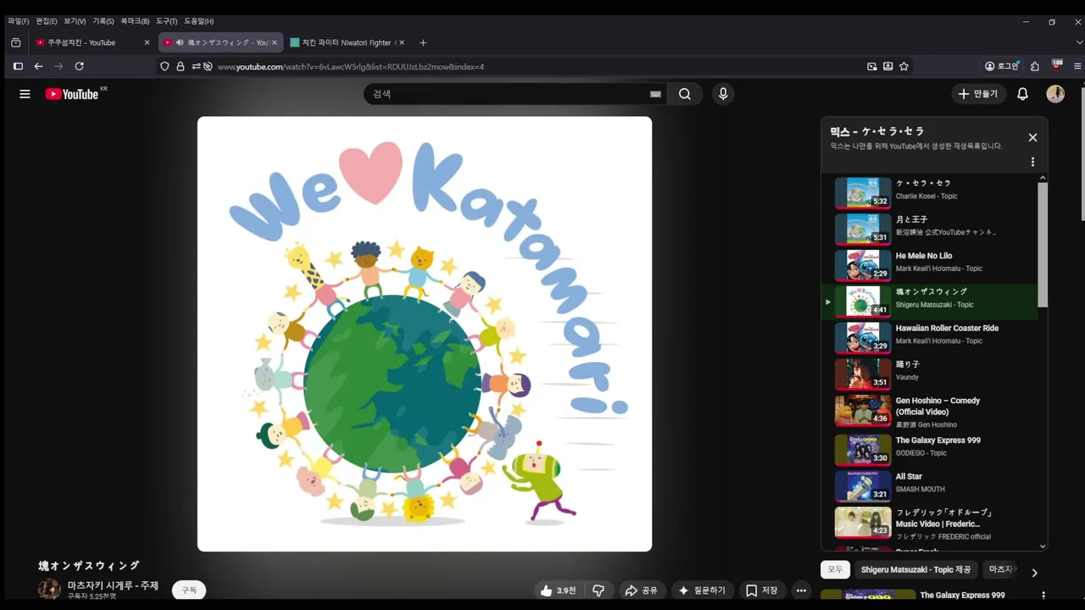Open the mix playlist three-dot menu
The height and width of the screenshot is (610, 1085).
coord(1032,162)
